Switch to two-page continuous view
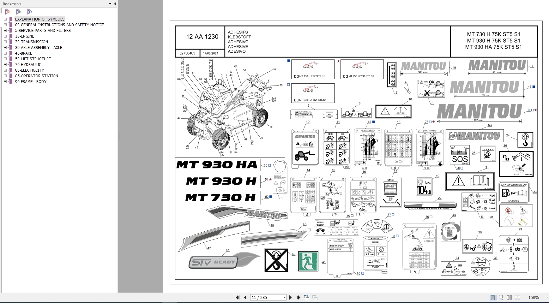 pyautogui.click(x=517, y=297)
